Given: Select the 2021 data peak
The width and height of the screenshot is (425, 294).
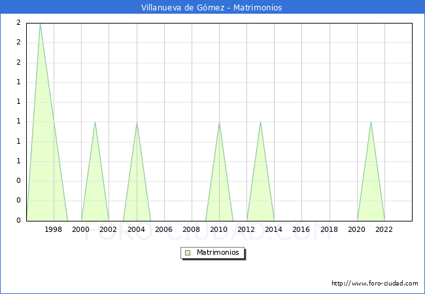Looking at the screenshot, I should pos(371,122).
